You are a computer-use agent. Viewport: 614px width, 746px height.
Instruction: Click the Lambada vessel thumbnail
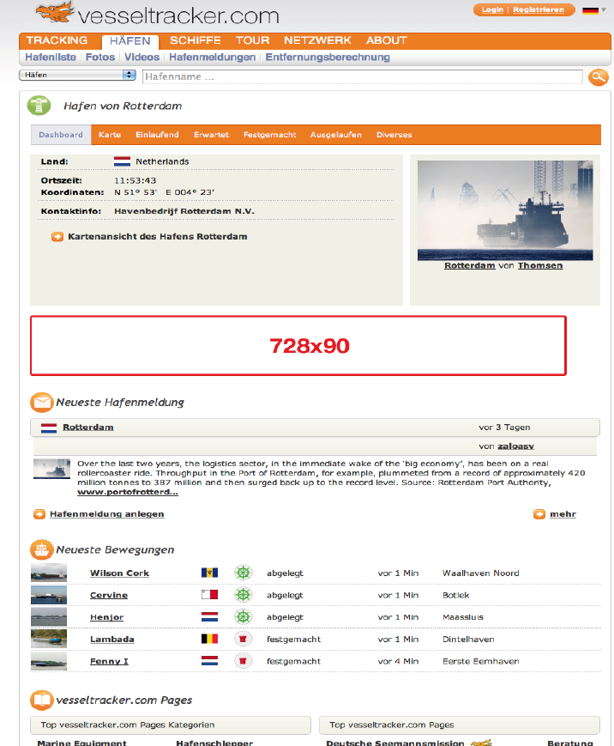49,639
